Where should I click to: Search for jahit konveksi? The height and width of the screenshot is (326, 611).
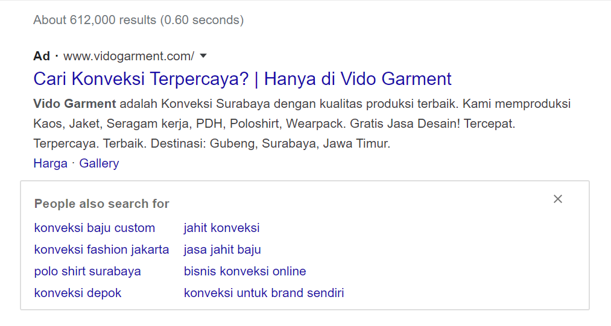click(221, 228)
